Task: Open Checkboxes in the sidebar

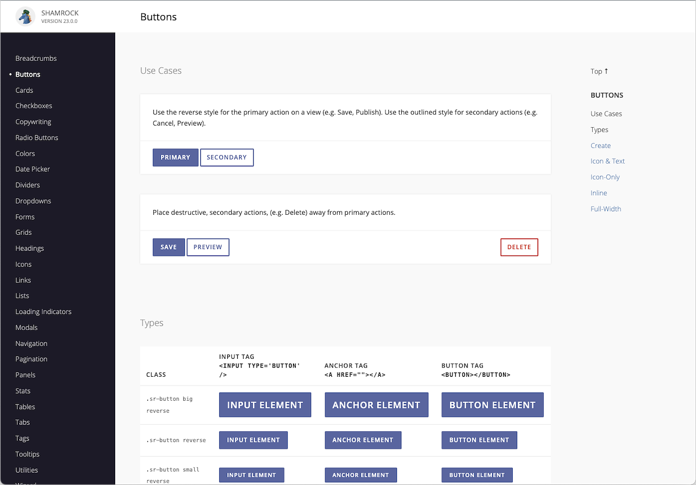Action: pyautogui.click(x=34, y=106)
